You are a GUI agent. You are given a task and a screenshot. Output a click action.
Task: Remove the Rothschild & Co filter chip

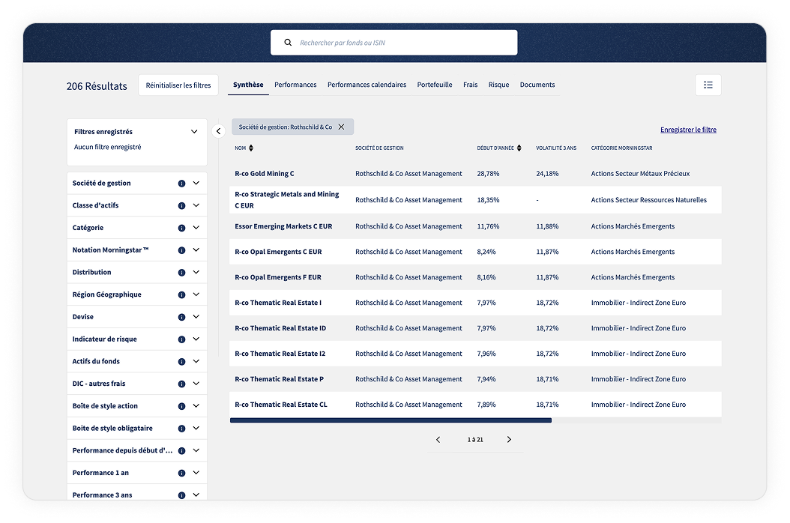point(341,127)
